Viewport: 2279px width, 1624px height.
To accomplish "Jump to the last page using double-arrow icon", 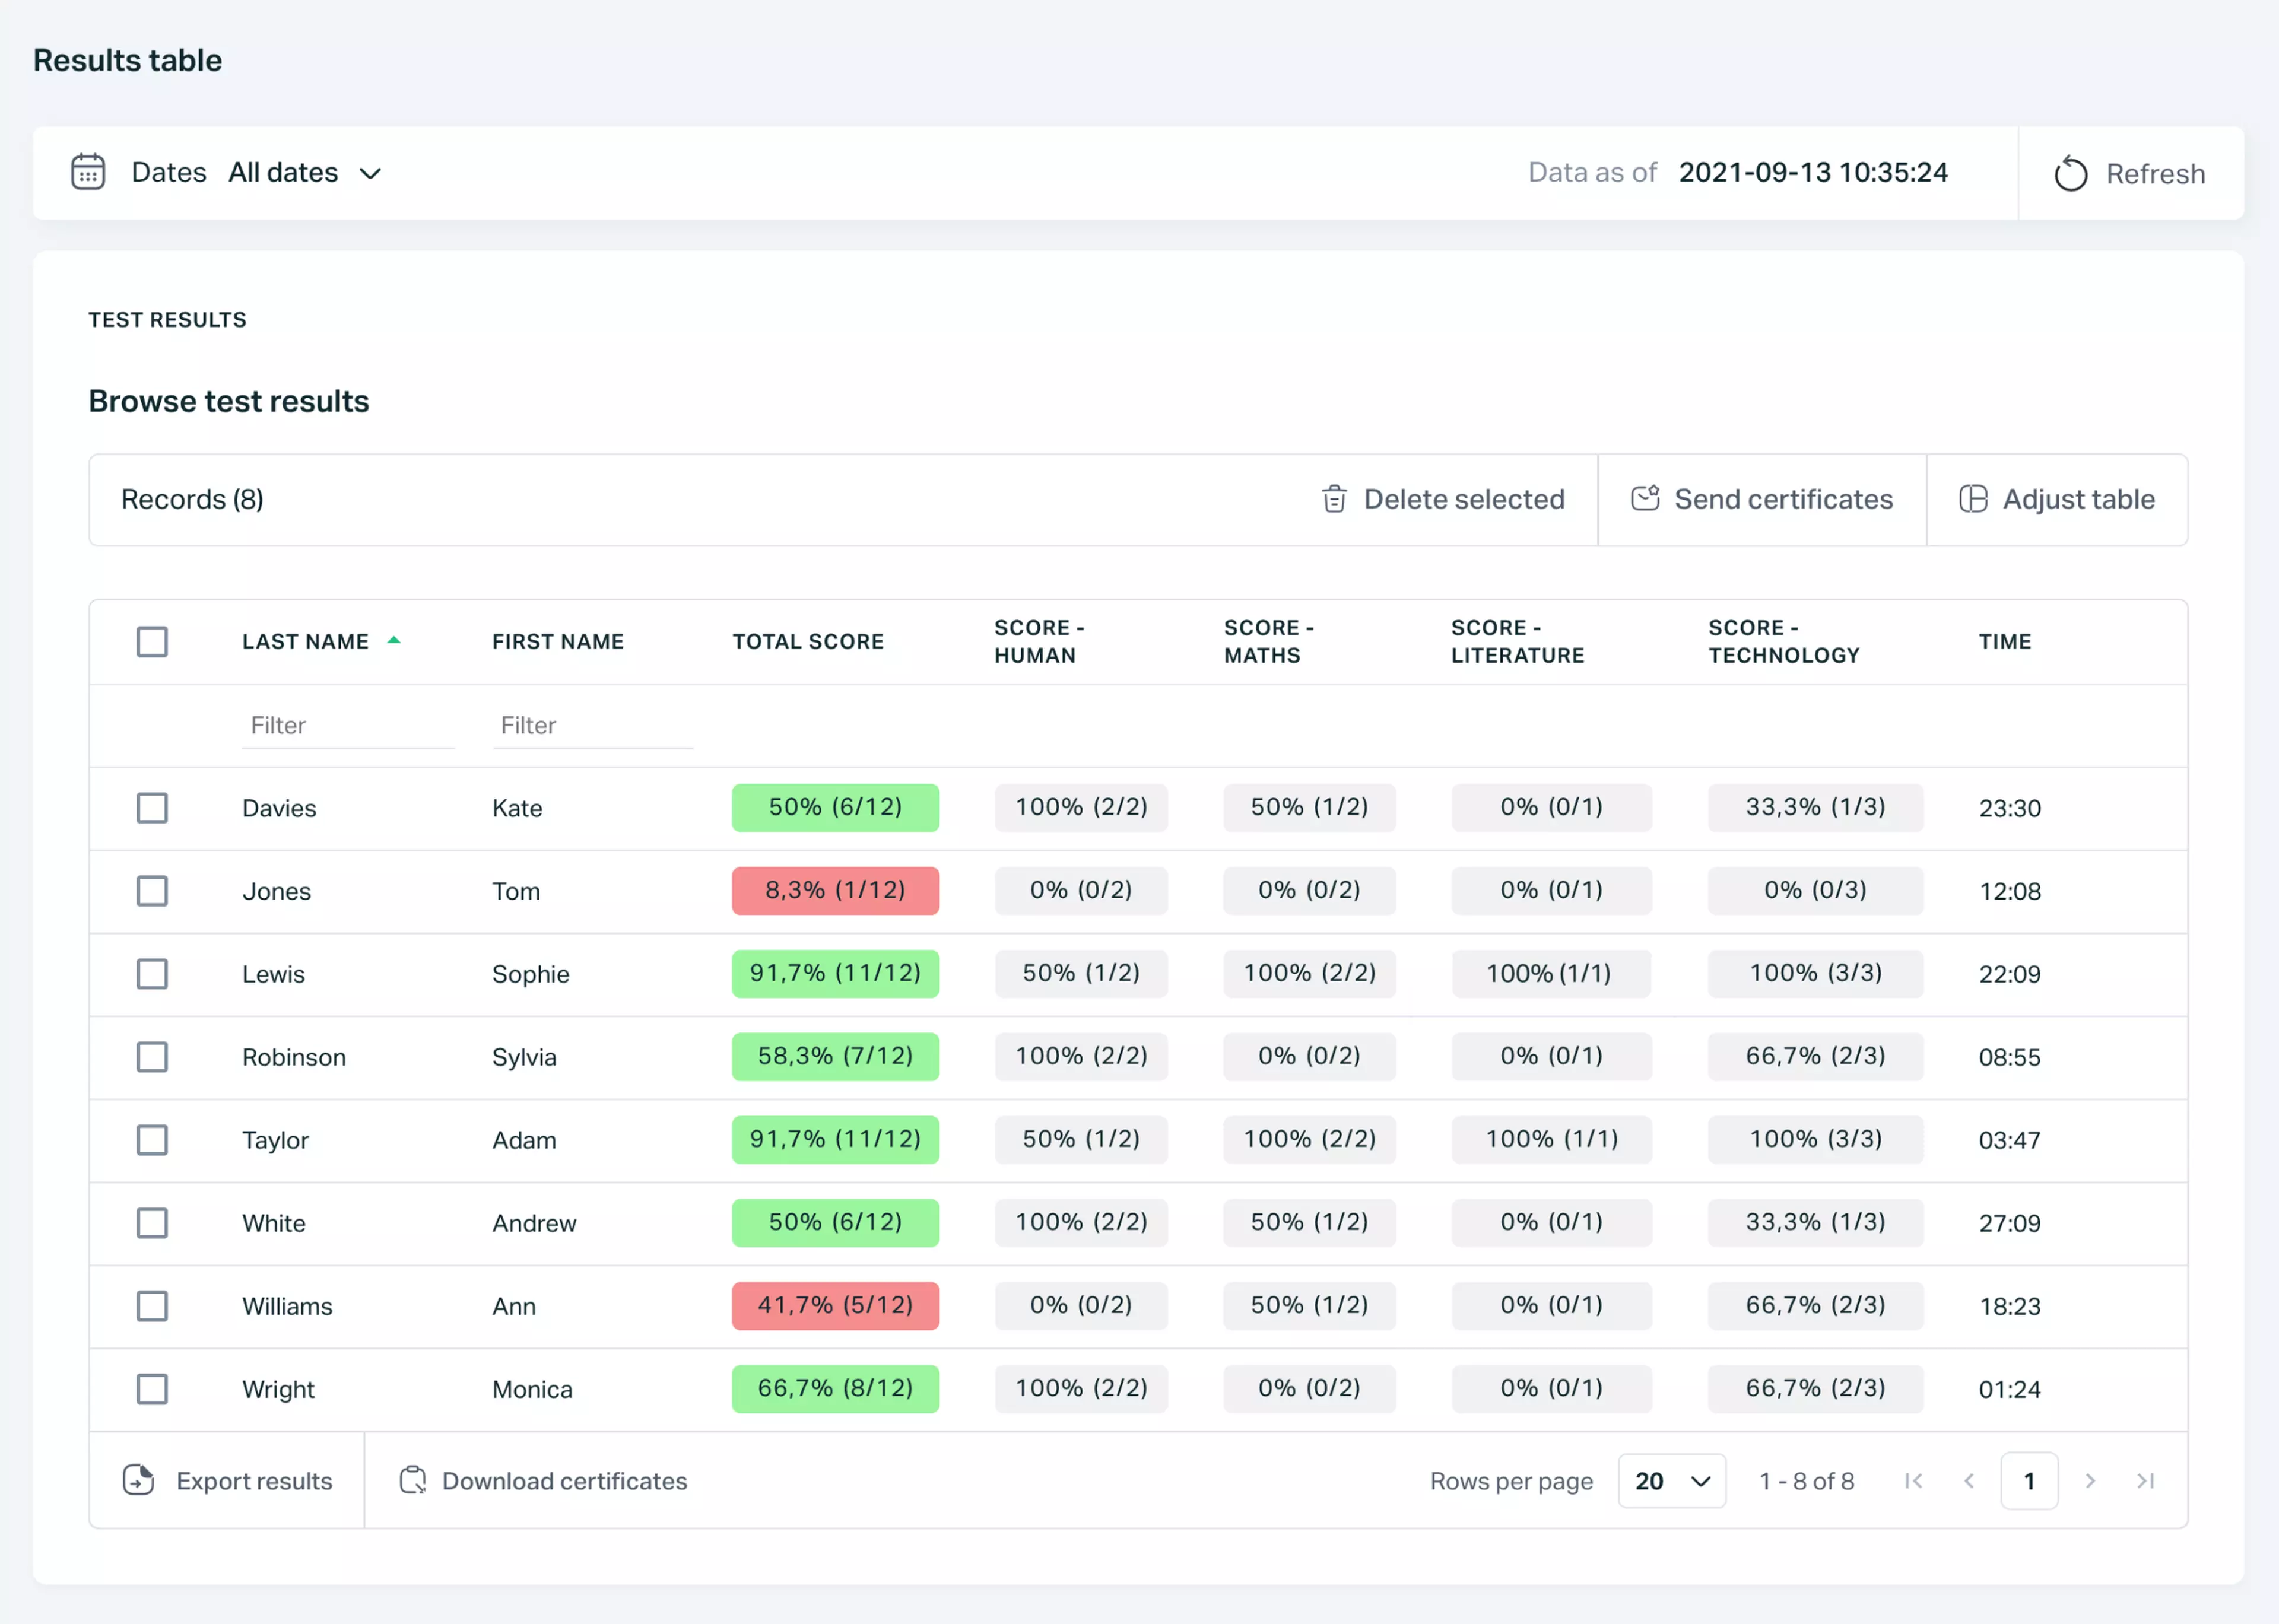I will (2146, 1481).
